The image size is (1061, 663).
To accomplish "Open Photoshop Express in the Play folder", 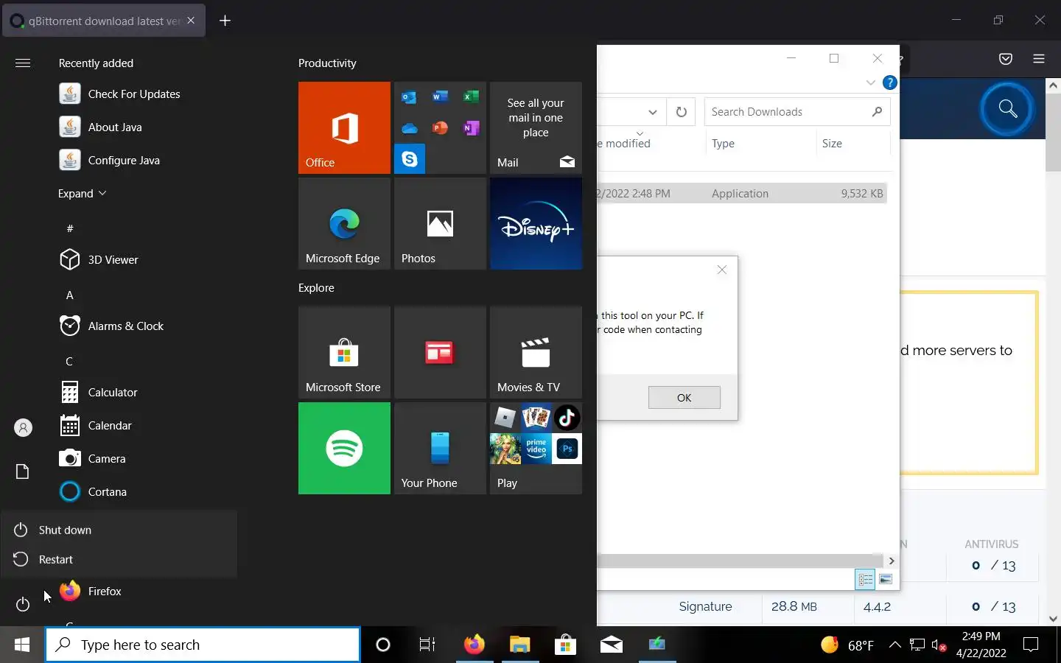I will click(567, 448).
